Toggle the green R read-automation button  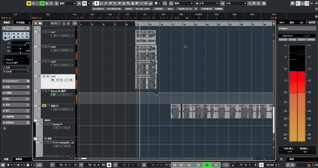click(41, 3)
